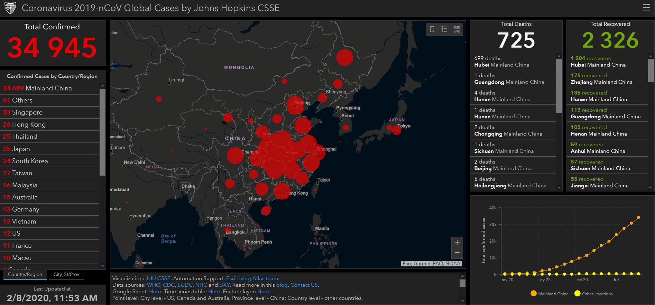Select Australia in confirmed cases list
The image size is (655, 305).
50,197
